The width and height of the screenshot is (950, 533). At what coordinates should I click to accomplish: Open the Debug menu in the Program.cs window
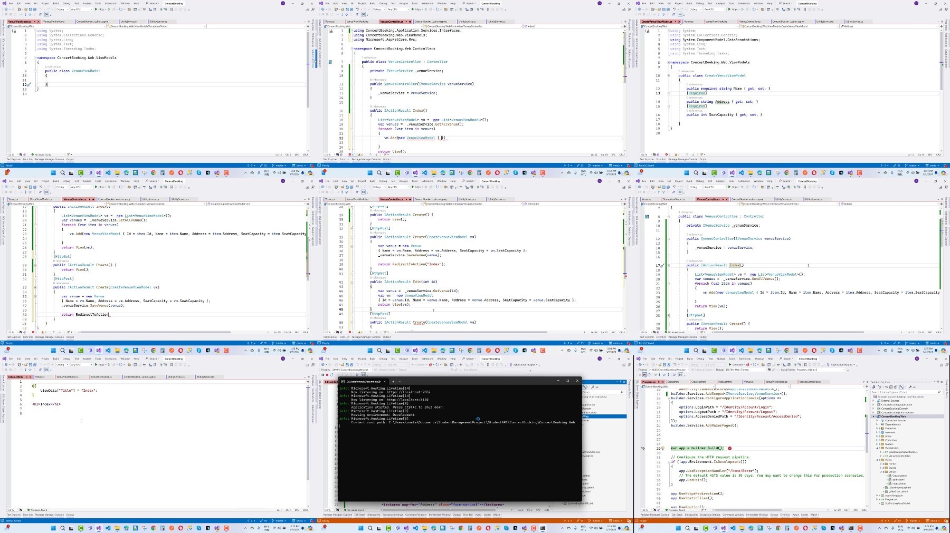(700, 358)
